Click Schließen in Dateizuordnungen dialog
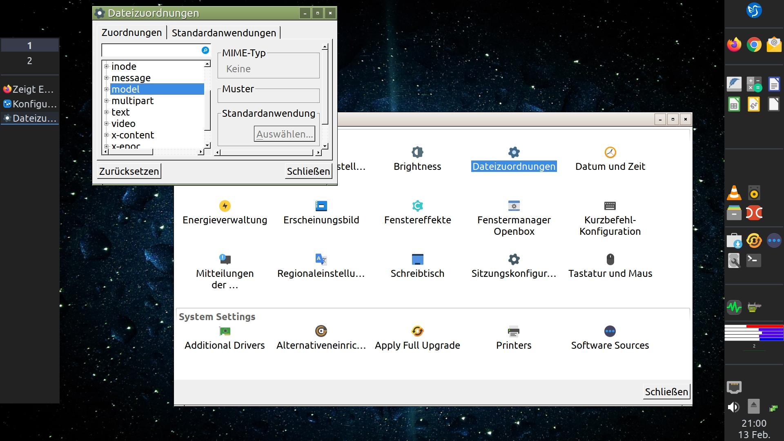Screen dimensions: 784x441 click(308, 171)
